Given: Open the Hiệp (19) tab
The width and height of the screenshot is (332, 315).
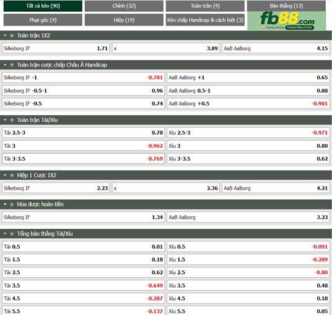Looking at the screenshot, I should 124,20.
